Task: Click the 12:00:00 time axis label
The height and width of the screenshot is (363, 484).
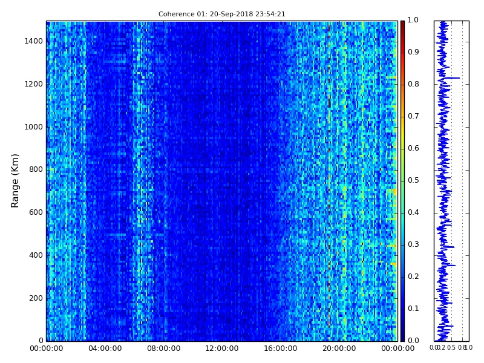Action: pos(222,348)
